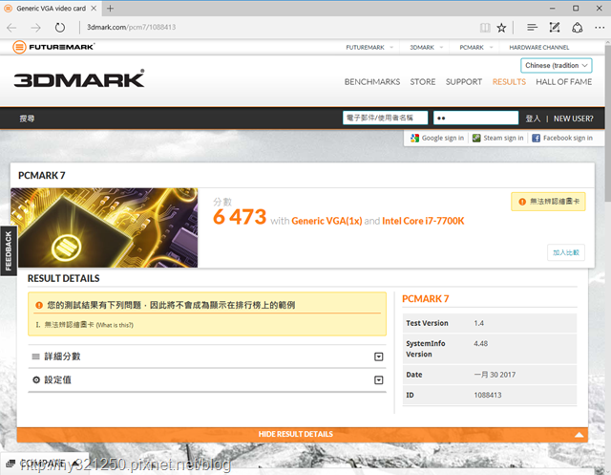Open 3DMARK top menu dropdown
This screenshot has width=611, height=475.
pyautogui.click(x=426, y=47)
